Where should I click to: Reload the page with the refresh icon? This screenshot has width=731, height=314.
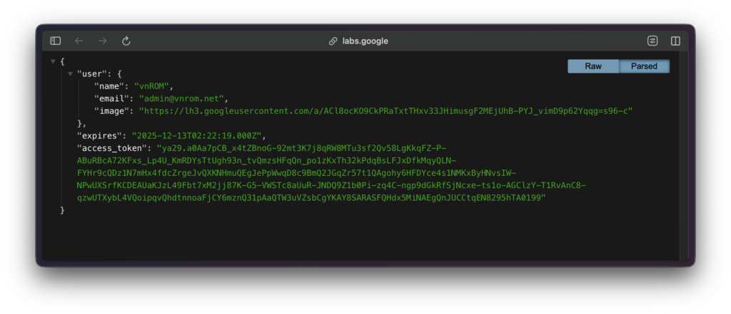click(x=126, y=41)
